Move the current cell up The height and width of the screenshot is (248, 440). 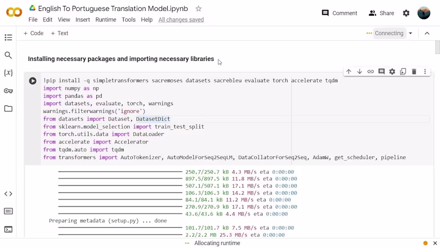[x=348, y=71]
